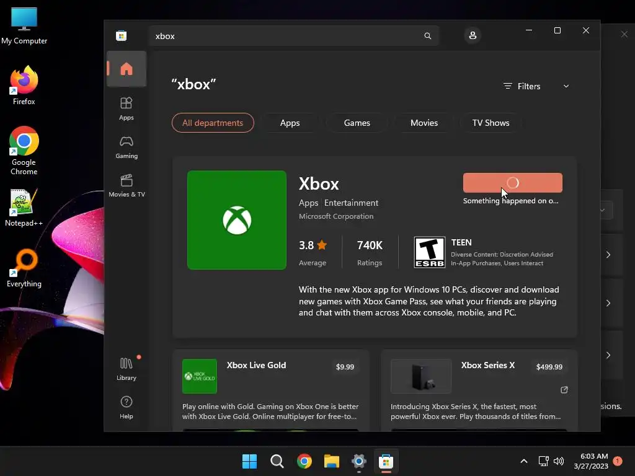Open Movies & TV in sidebar
The height and width of the screenshot is (476, 635).
click(x=127, y=185)
